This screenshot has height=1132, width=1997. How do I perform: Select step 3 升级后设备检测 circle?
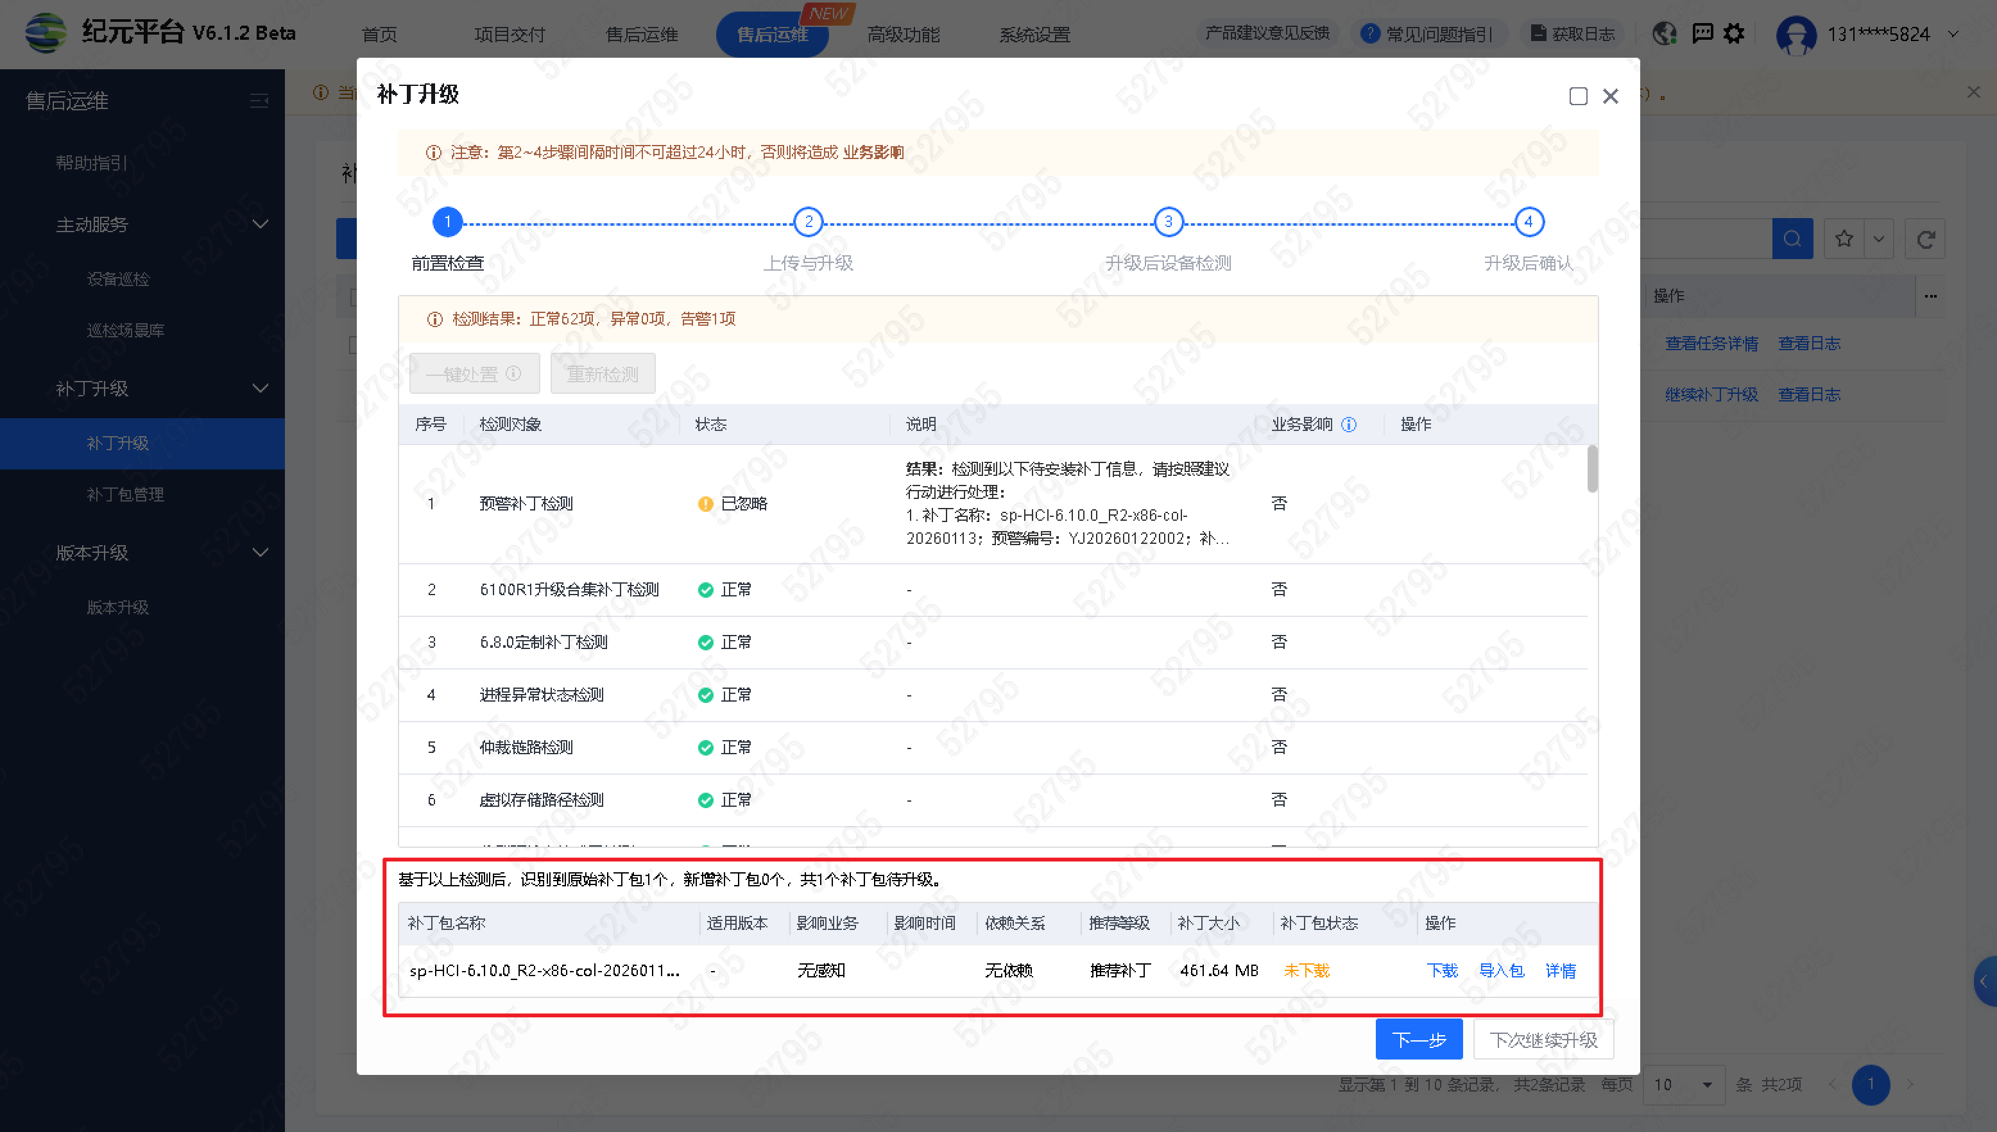[x=1168, y=221]
